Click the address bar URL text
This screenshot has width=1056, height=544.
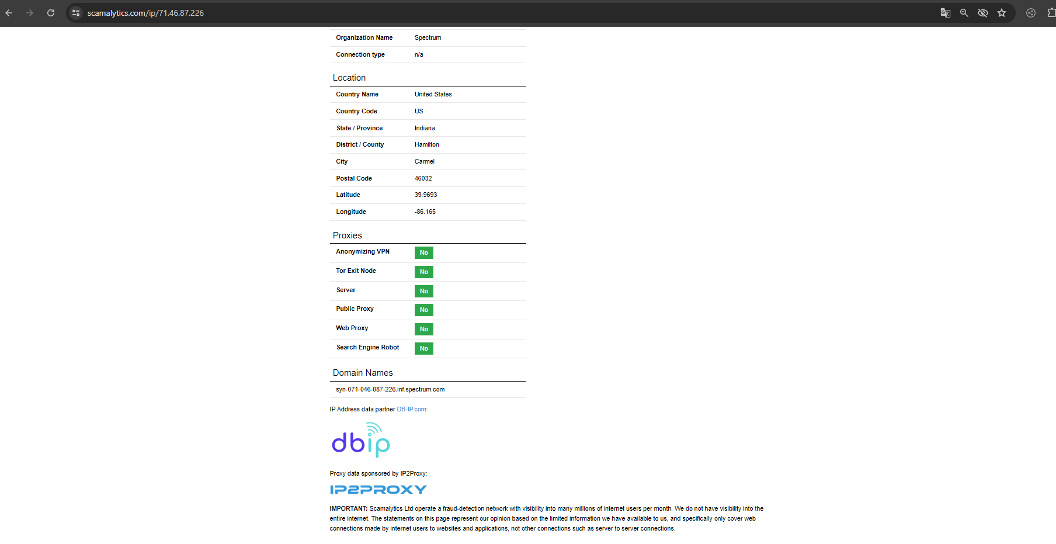coord(145,13)
